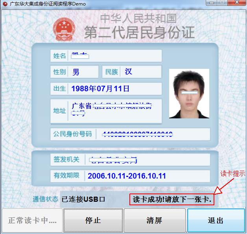The height and width of the screenshot is (234, 247).
Task: Click the app icon in the title bar
Action: 4,4
